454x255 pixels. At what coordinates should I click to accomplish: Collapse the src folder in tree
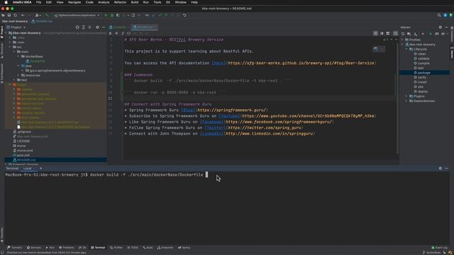click(x=10, y=47)
